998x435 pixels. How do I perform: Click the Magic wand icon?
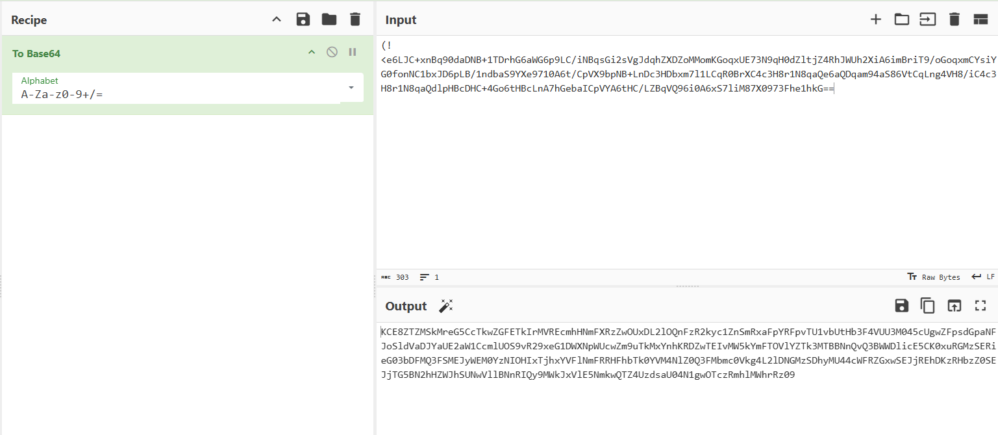click(446, 306)
